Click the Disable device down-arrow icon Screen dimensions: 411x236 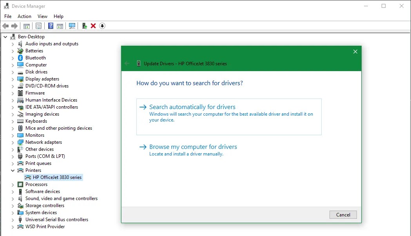pyautogui.click(x=102, y=26)
